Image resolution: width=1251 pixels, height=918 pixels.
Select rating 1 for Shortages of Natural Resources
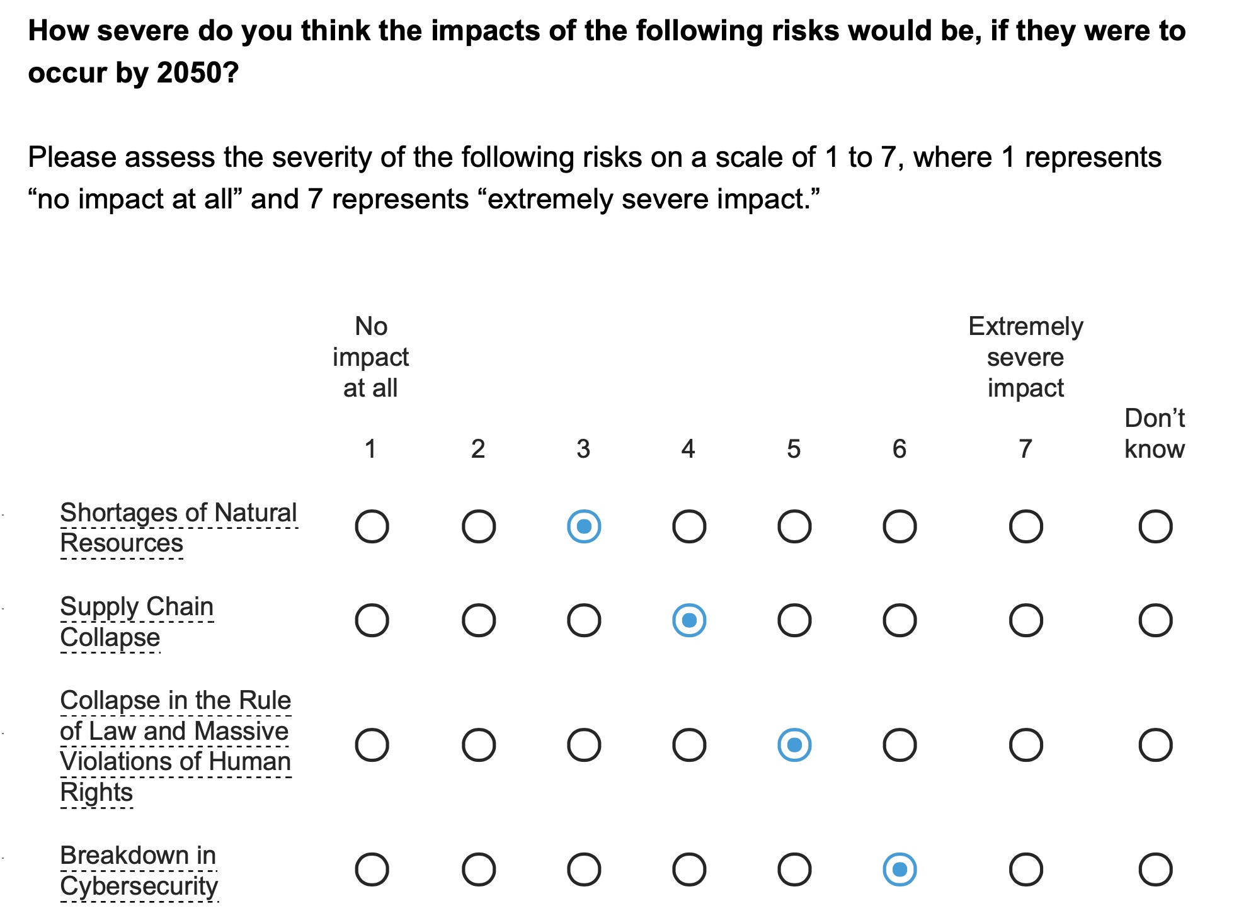coord(372,526)
